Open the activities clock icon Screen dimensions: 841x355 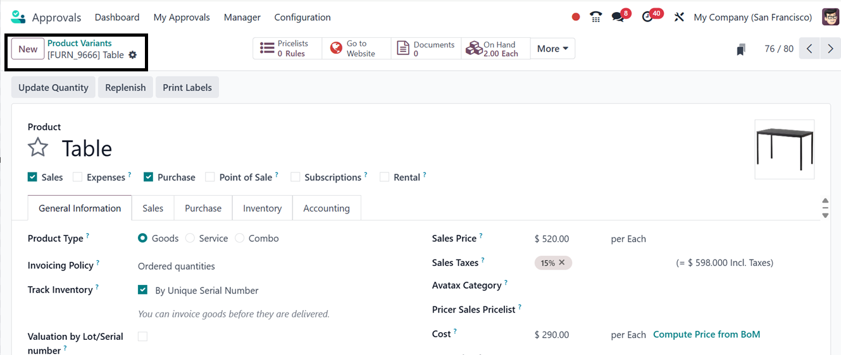pyautogui.click(x=647, y=17)
